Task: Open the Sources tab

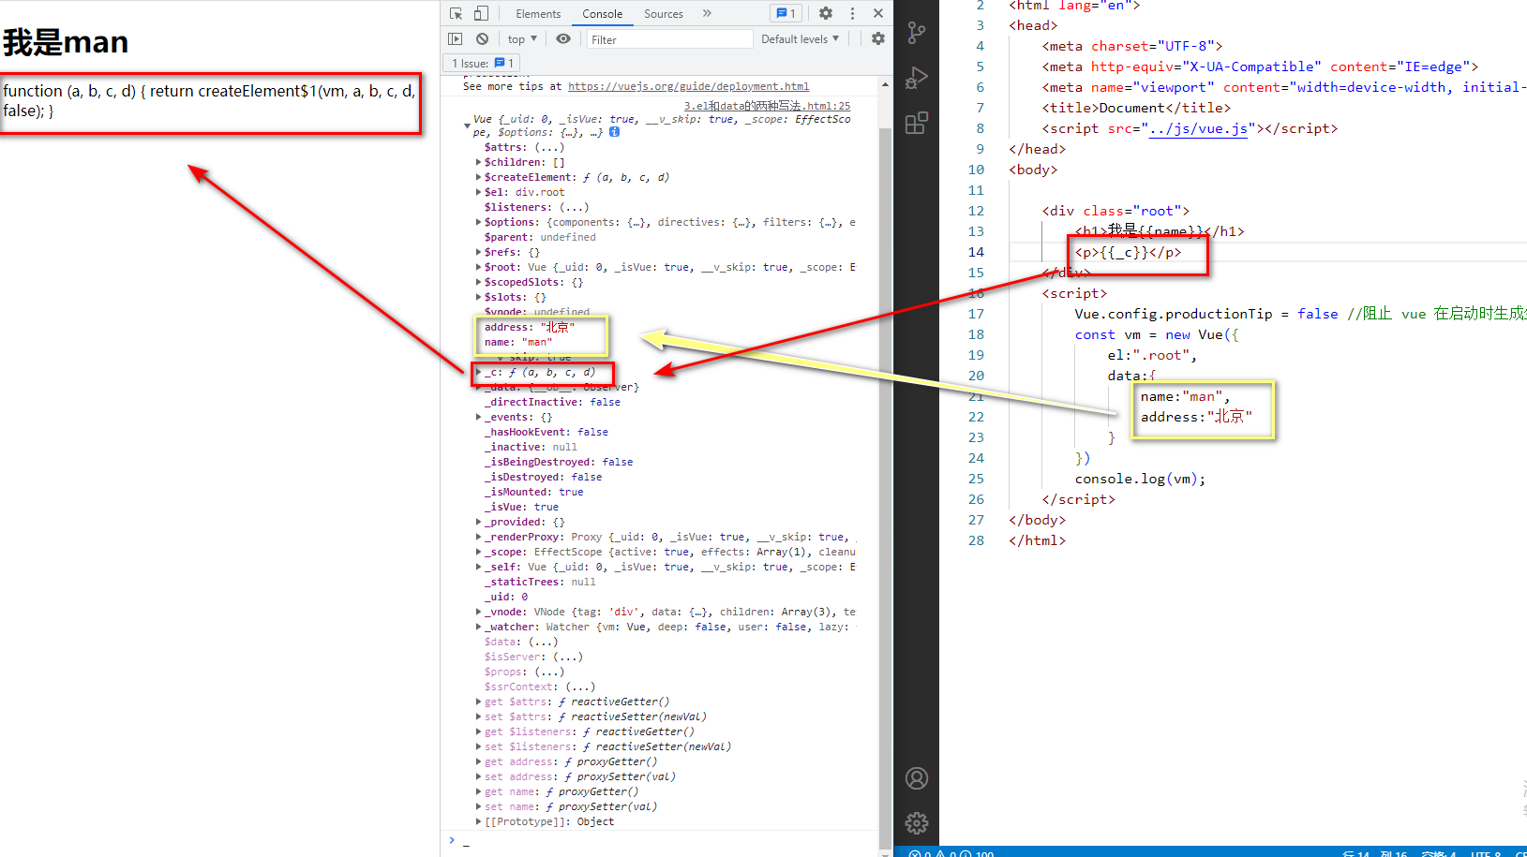Action: (x=664, y=13)
